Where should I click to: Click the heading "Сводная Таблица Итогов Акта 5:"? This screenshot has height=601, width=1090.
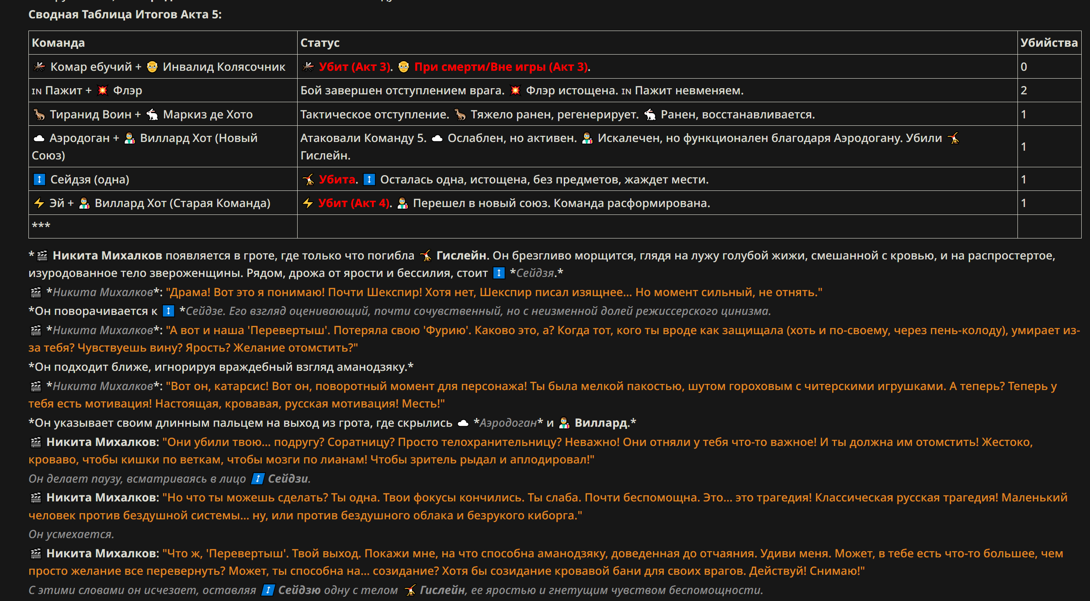coord(125,14)
